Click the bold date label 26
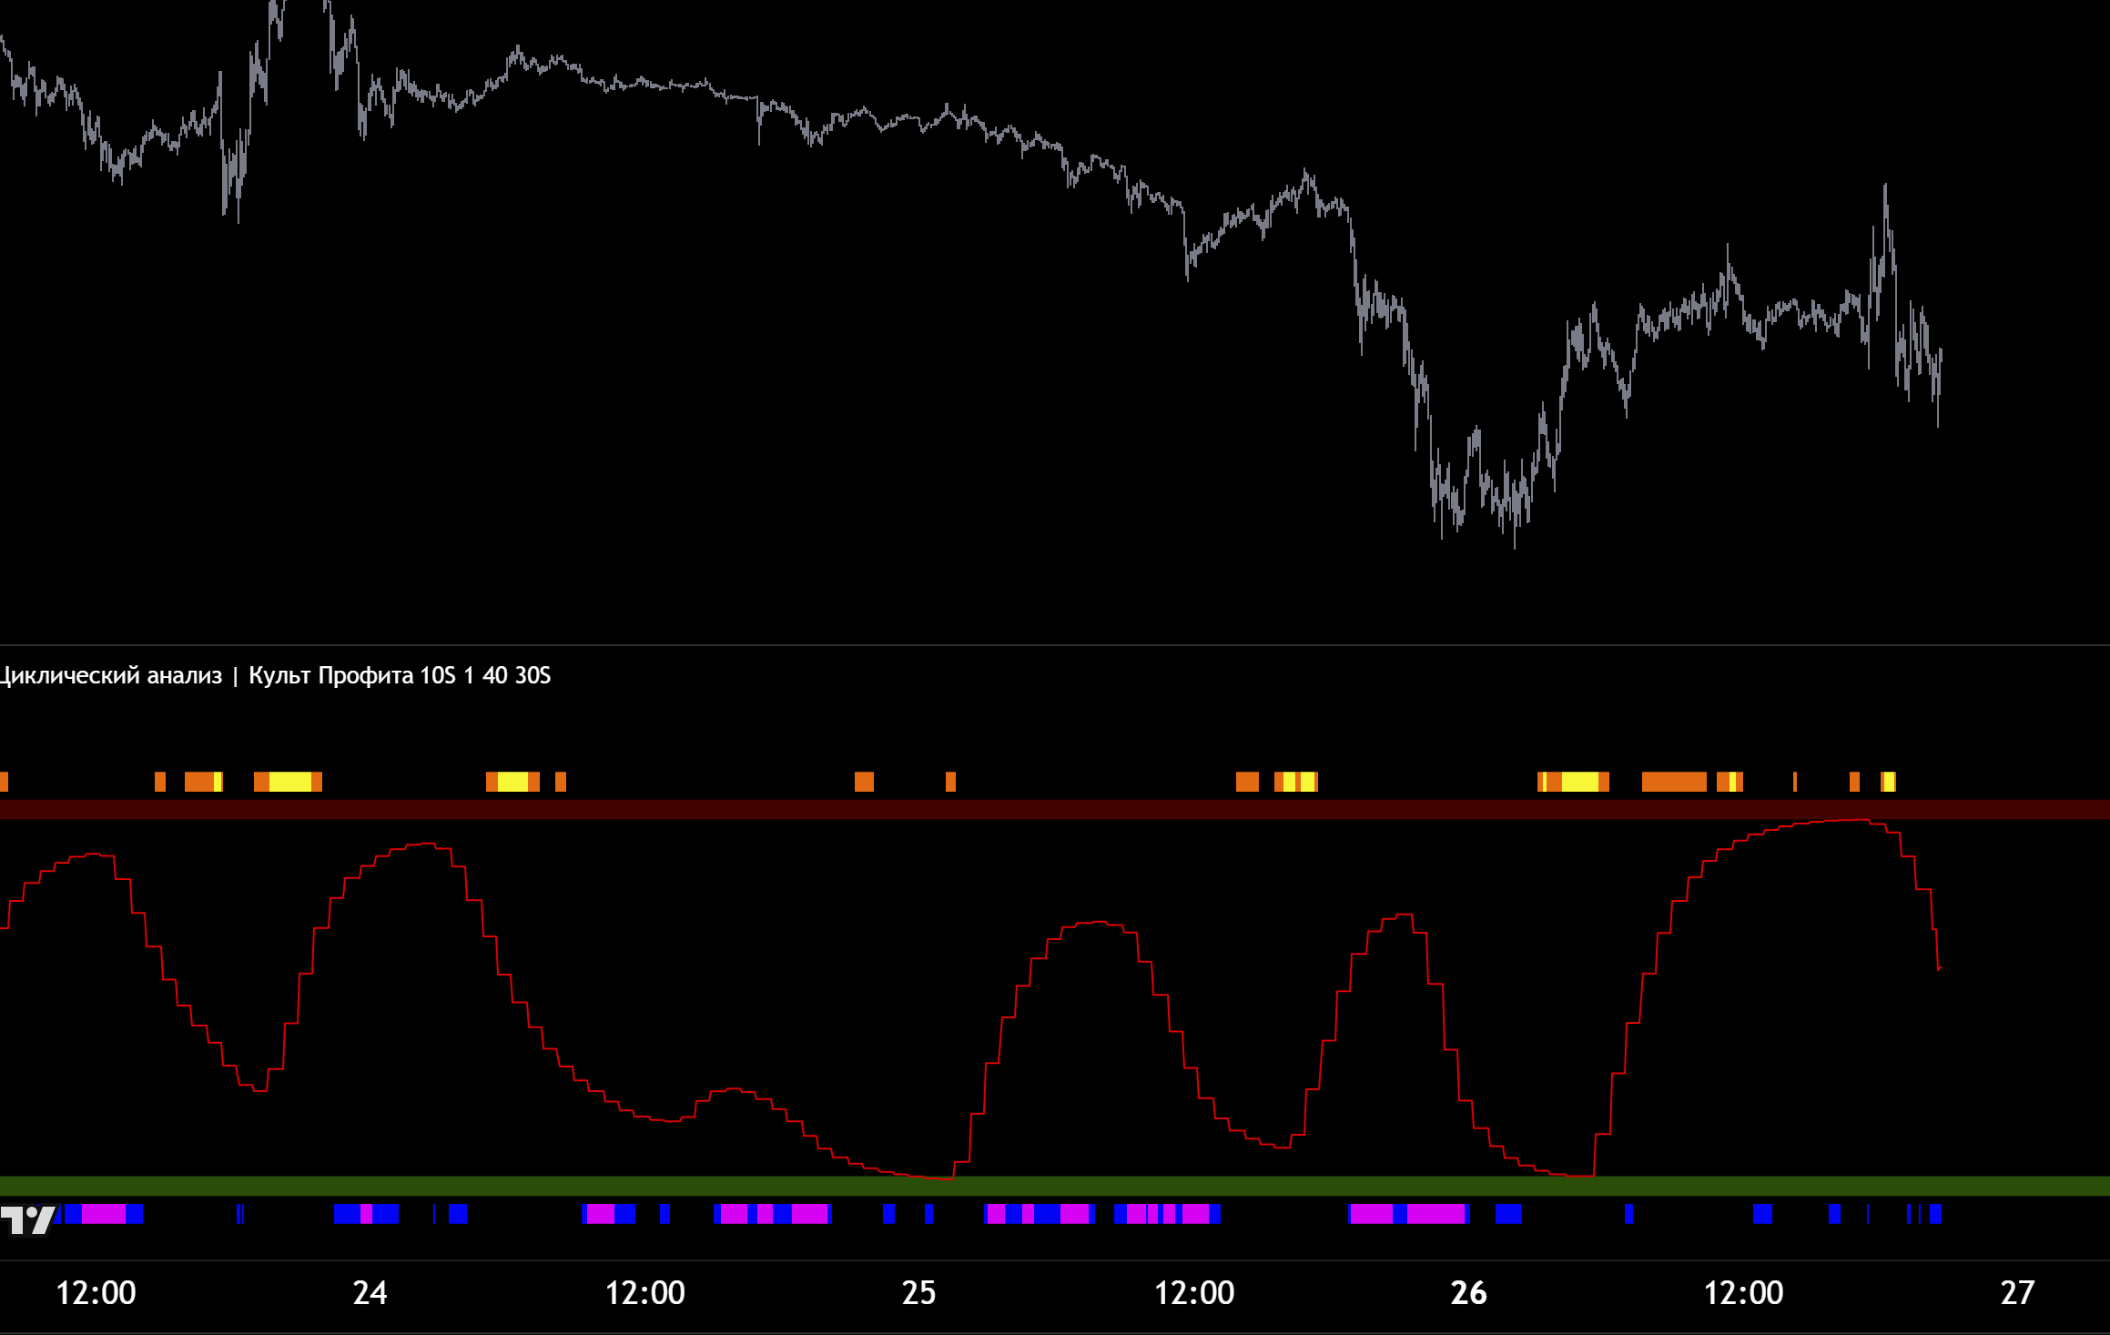The image size is (2110, 1335). click(x=1467, y=1292)
